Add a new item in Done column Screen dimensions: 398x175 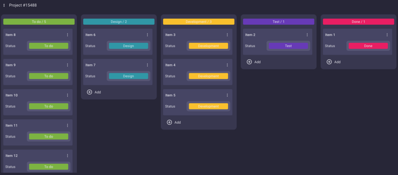coord(333,62)
